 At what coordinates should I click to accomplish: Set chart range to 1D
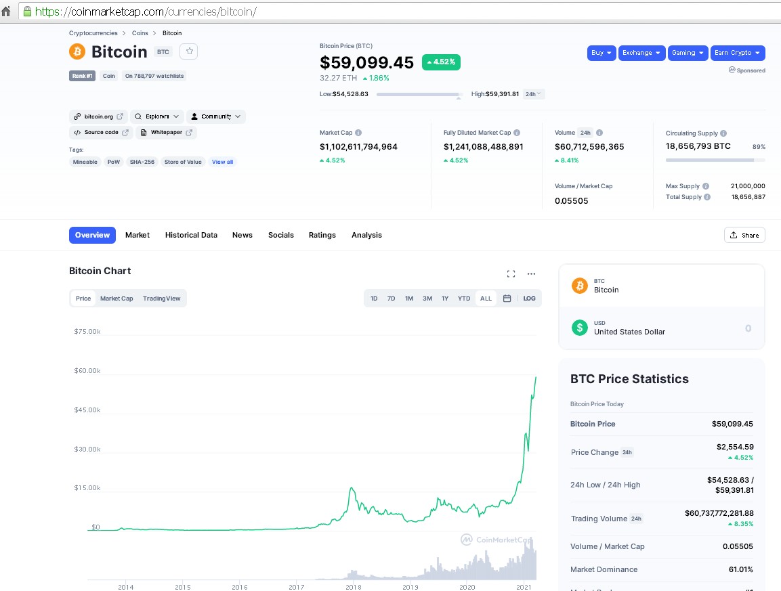tap(374, 299)
